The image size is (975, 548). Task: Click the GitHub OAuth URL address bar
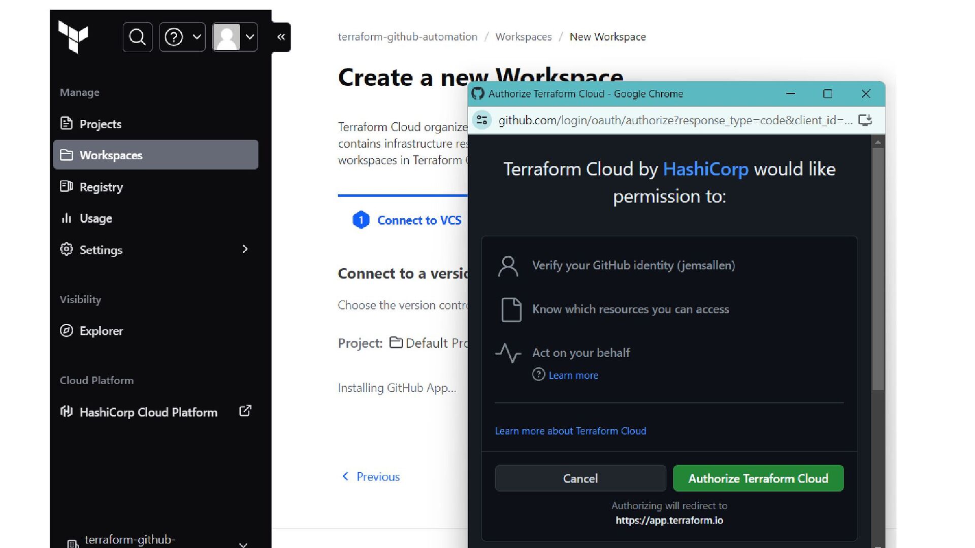[675, 120]
